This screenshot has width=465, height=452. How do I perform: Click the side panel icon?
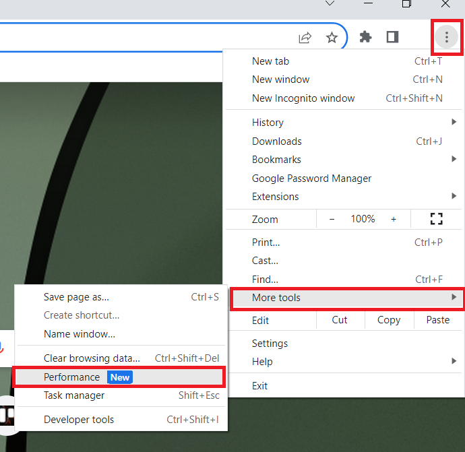coord(392,37)
